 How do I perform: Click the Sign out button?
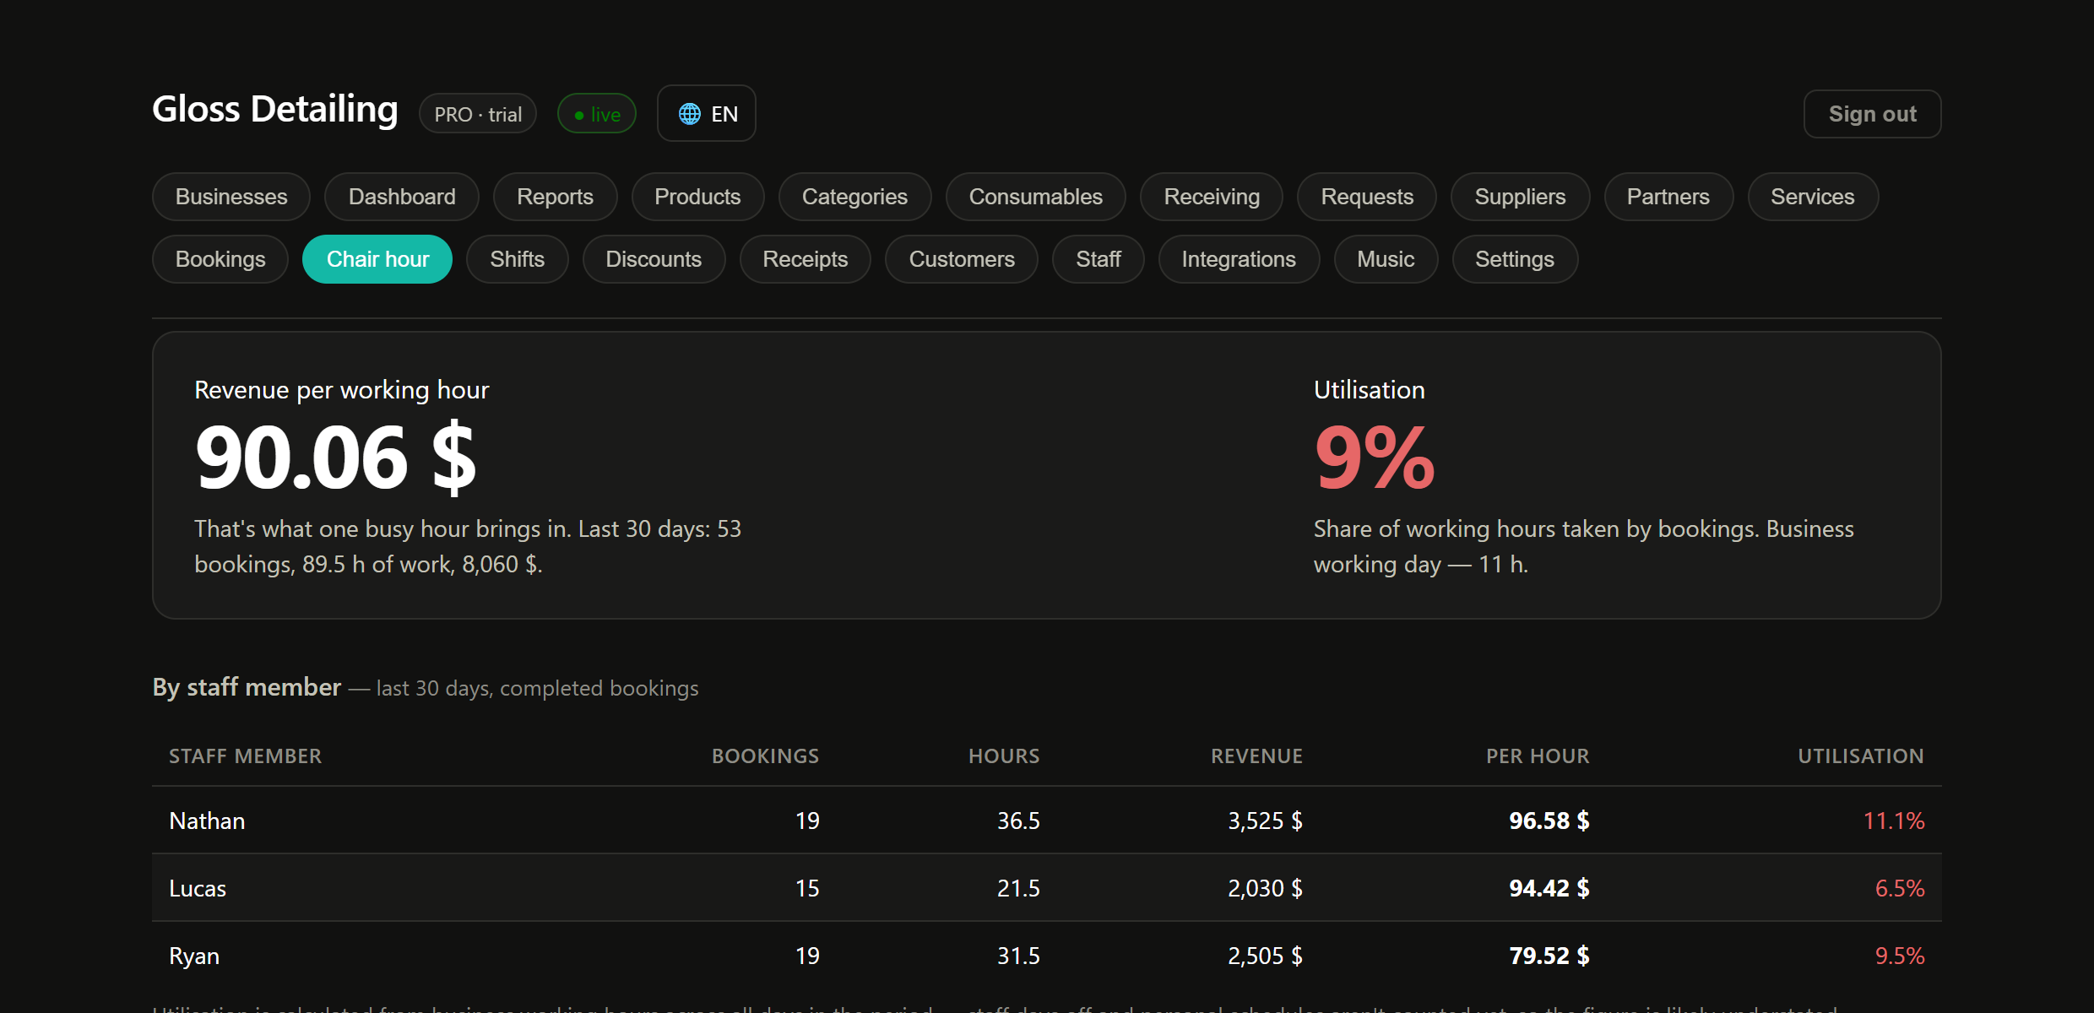point(1872,114)
